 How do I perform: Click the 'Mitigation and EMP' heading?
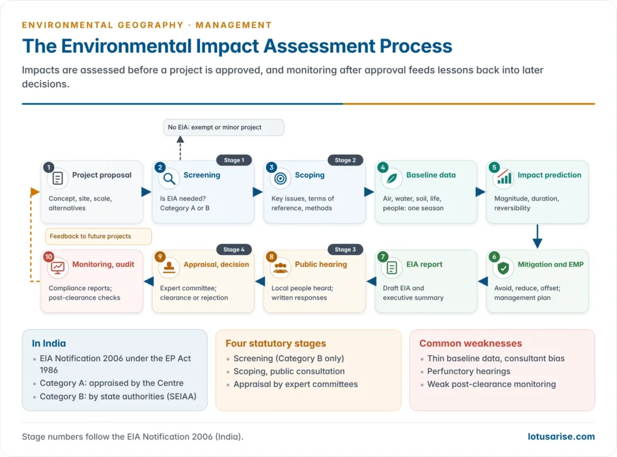click(x=551, y=264)
